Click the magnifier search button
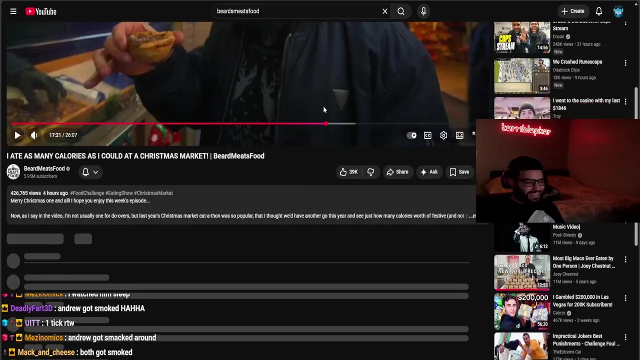 (x=401, y=11)
